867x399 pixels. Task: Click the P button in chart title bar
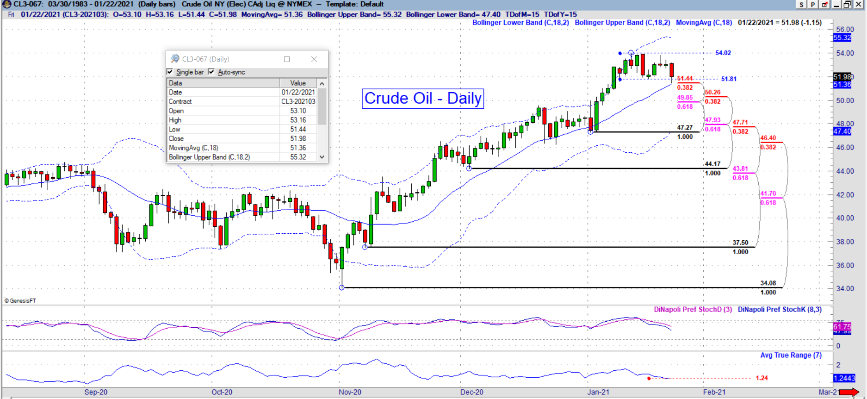(813, 5)
